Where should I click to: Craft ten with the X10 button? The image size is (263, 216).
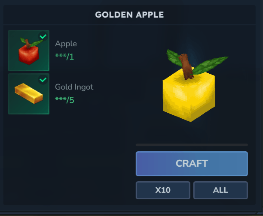pos(163,190)
